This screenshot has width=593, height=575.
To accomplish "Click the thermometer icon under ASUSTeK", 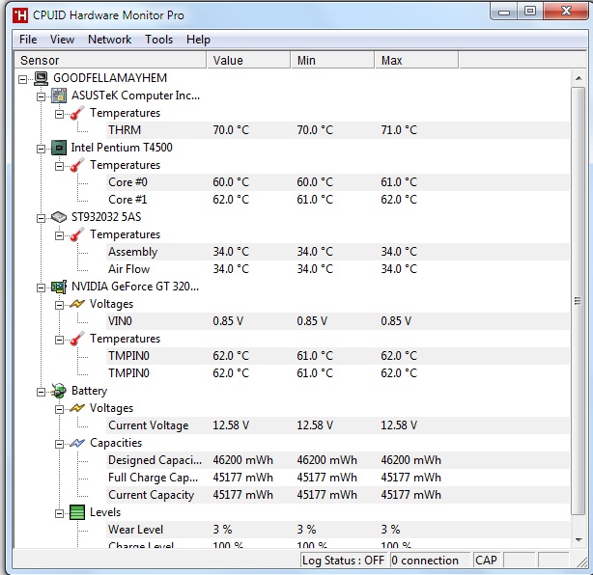I will click(x=77, y=113).
